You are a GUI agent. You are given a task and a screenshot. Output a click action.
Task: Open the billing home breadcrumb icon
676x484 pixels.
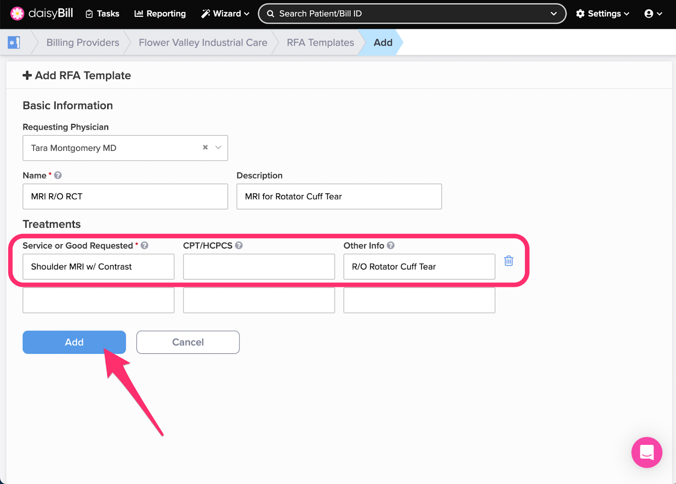[x=14, y=43]
